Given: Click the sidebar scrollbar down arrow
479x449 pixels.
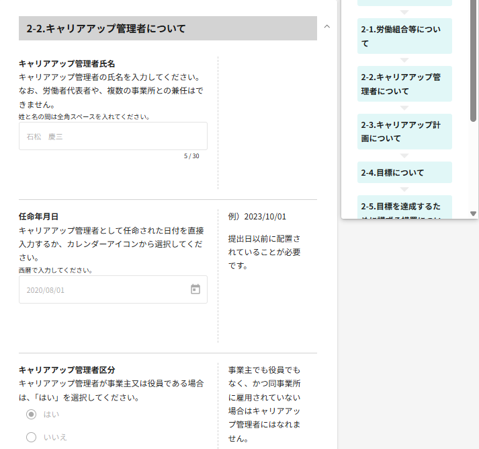Looking at the screenshot, I should [x=473, y=213].
